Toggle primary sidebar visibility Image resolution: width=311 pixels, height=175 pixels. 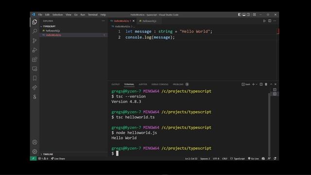240,15
